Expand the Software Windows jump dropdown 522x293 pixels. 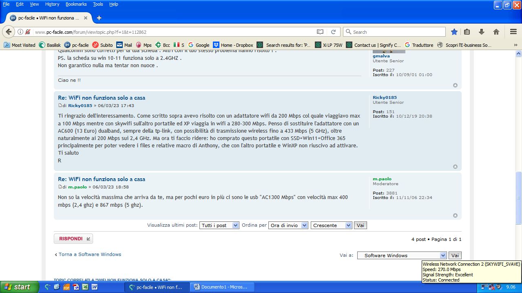pos(402,256)
